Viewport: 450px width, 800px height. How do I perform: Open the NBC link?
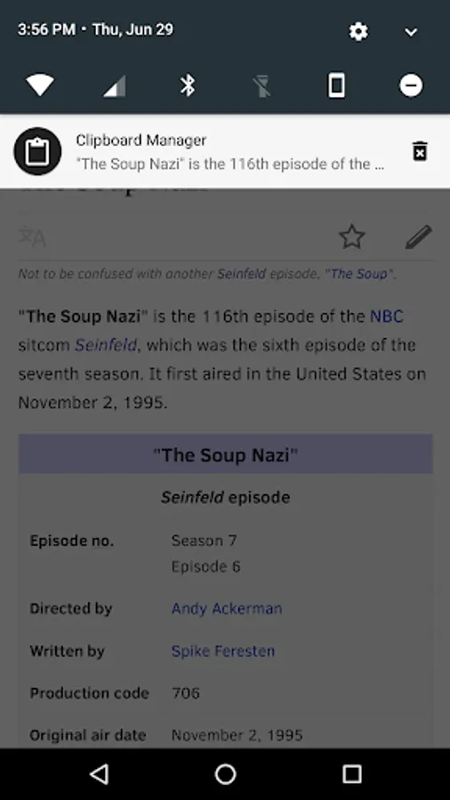386,316
